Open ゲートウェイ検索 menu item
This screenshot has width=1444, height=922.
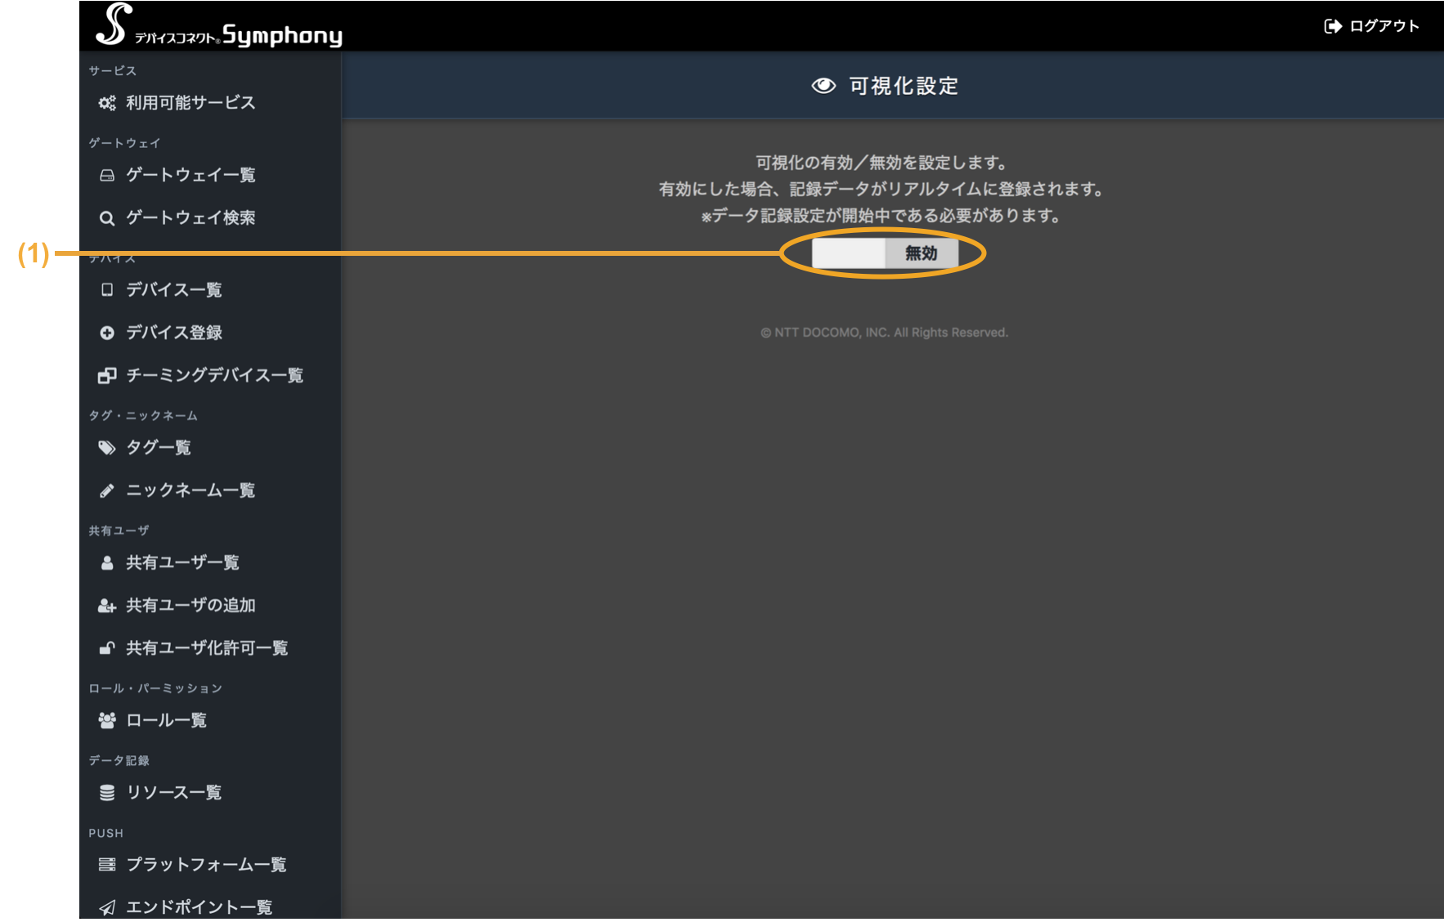[191, 217]
